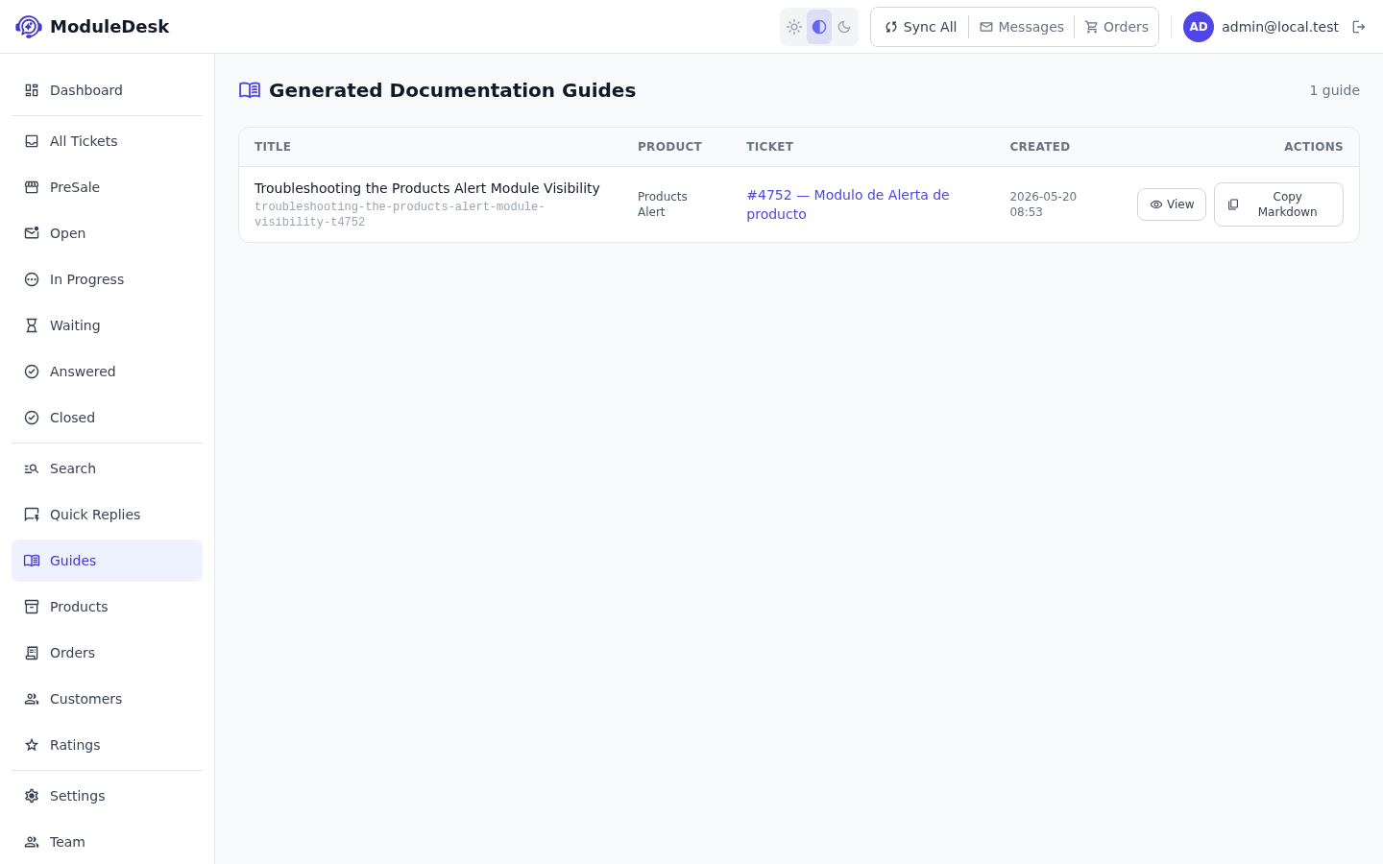
Task: Click the Settings gear icon
Action: (x=32, y=796)
